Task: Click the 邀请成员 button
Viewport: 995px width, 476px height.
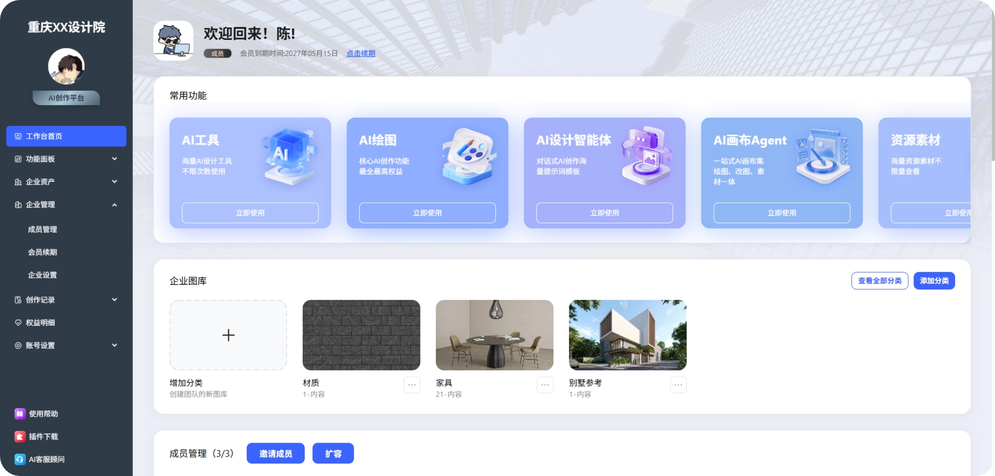Action: [276, 454]
